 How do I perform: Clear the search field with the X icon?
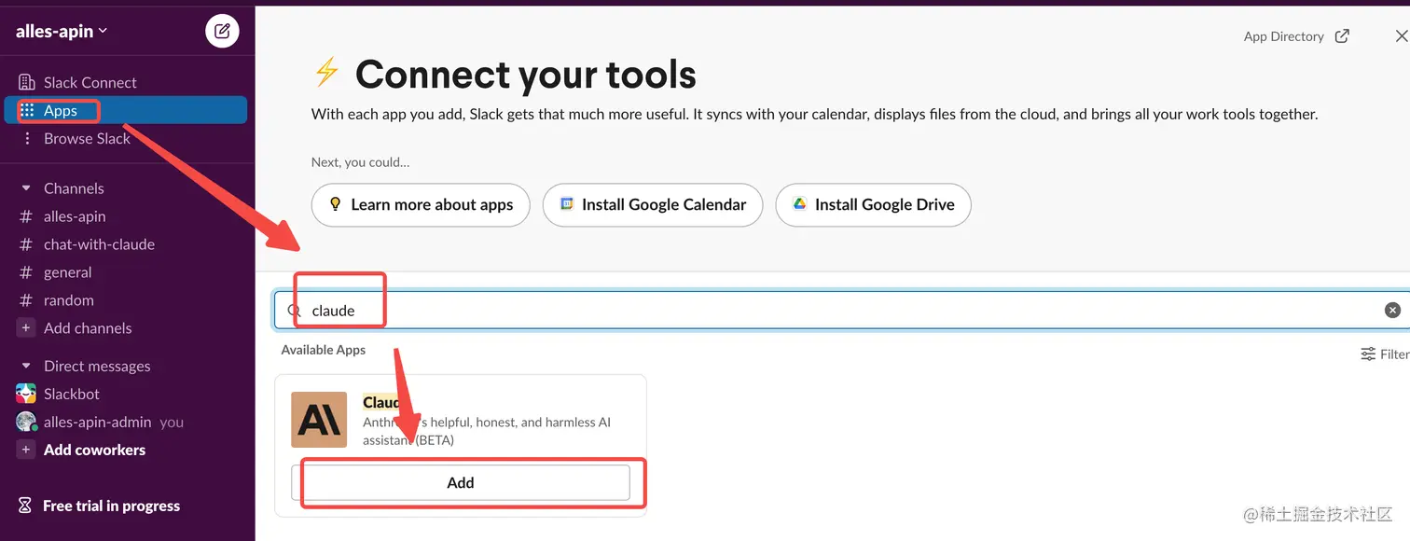(x=1392, y=310)
